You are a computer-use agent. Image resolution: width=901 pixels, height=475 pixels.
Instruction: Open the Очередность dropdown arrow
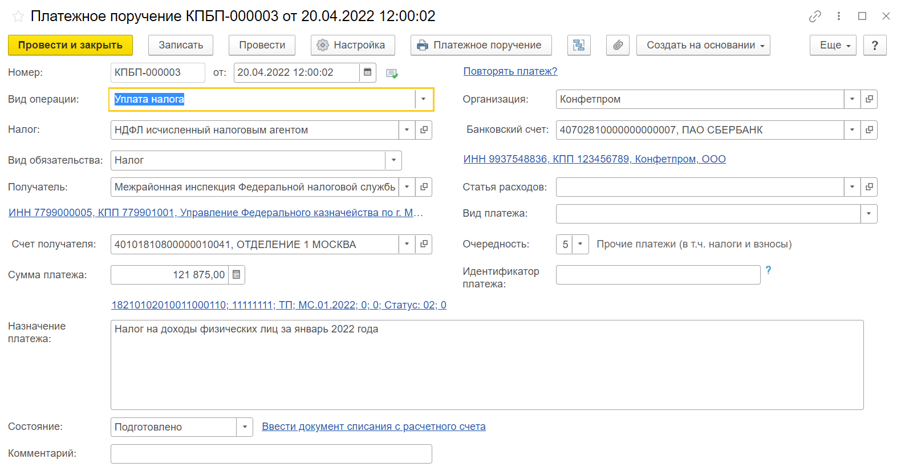point(580,244)
